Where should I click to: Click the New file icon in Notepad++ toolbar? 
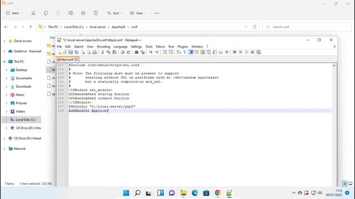[x=59, y=53]
